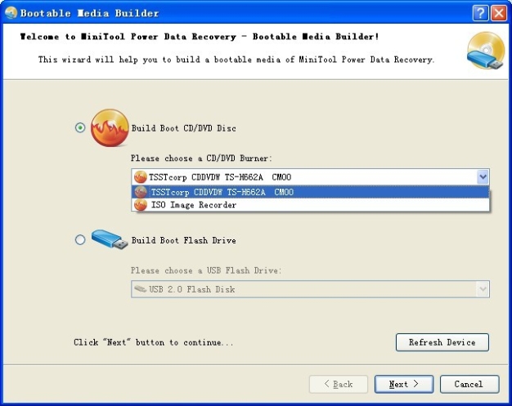Close the Bootable Media Builder window

tap(499, 13)
